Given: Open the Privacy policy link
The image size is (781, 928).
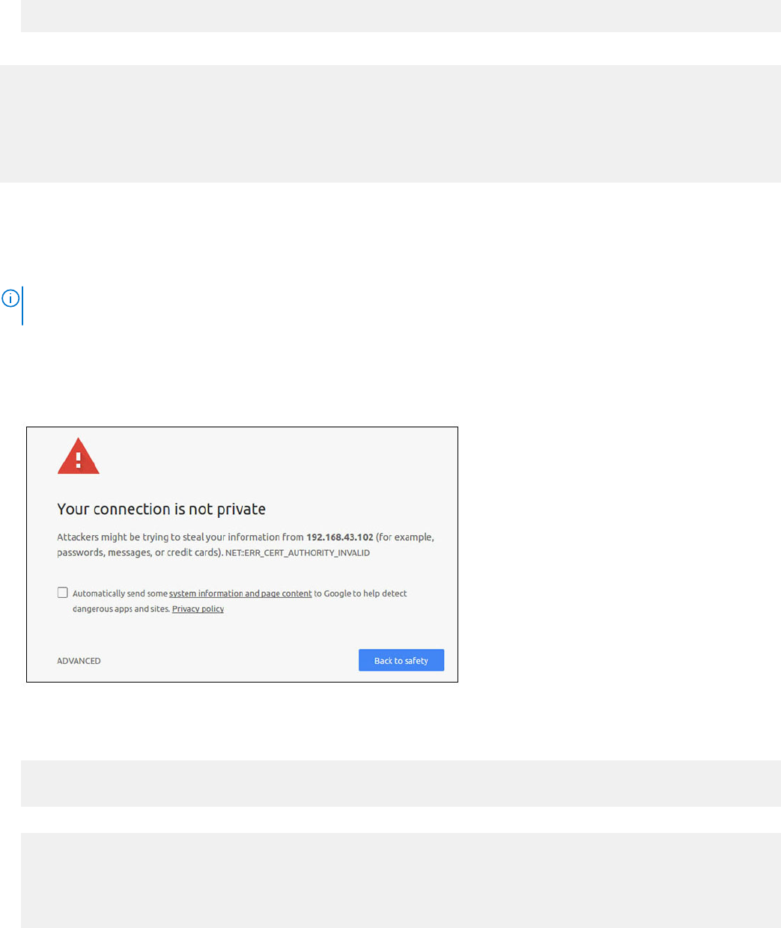Looking at the screenshot, I should click(x=198, y=609).
